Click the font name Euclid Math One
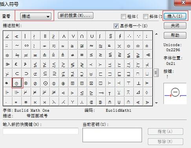The width and height of the screenshot is (191, 148). tap(32, 111)
